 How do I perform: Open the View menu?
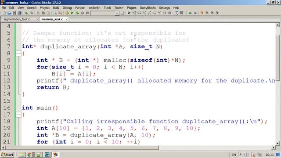point(21,8)
